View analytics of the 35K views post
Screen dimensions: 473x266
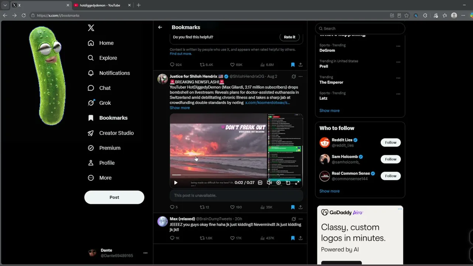tap(266, 207)
